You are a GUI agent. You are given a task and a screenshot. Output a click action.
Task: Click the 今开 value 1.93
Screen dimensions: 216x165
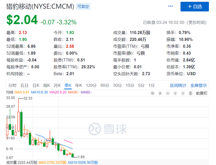click(70, 32)
